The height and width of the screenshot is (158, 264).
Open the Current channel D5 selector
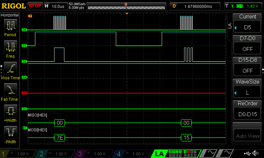pos(247,23)
